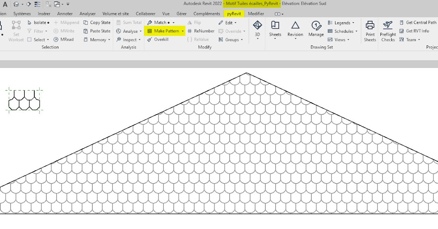Switch to the pyRevit ribbon tab

(234, 13)
